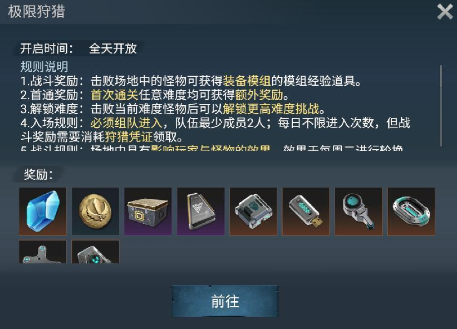Select the partially visible bracket reward icon
This screenshot has width=457, height=329.
pyautogui.click(x=42, y=252)
